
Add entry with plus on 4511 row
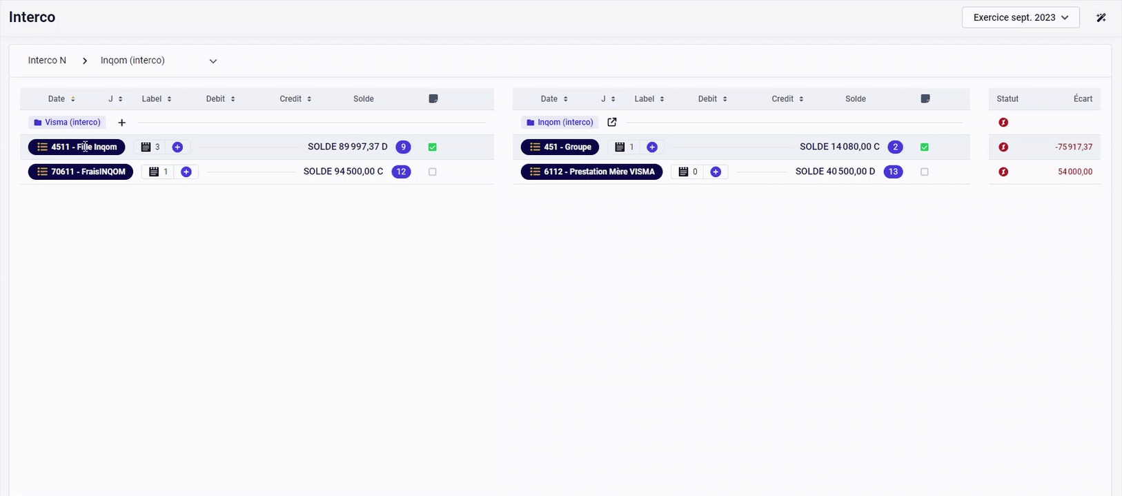pyautogui.click(x=177, y=147)
